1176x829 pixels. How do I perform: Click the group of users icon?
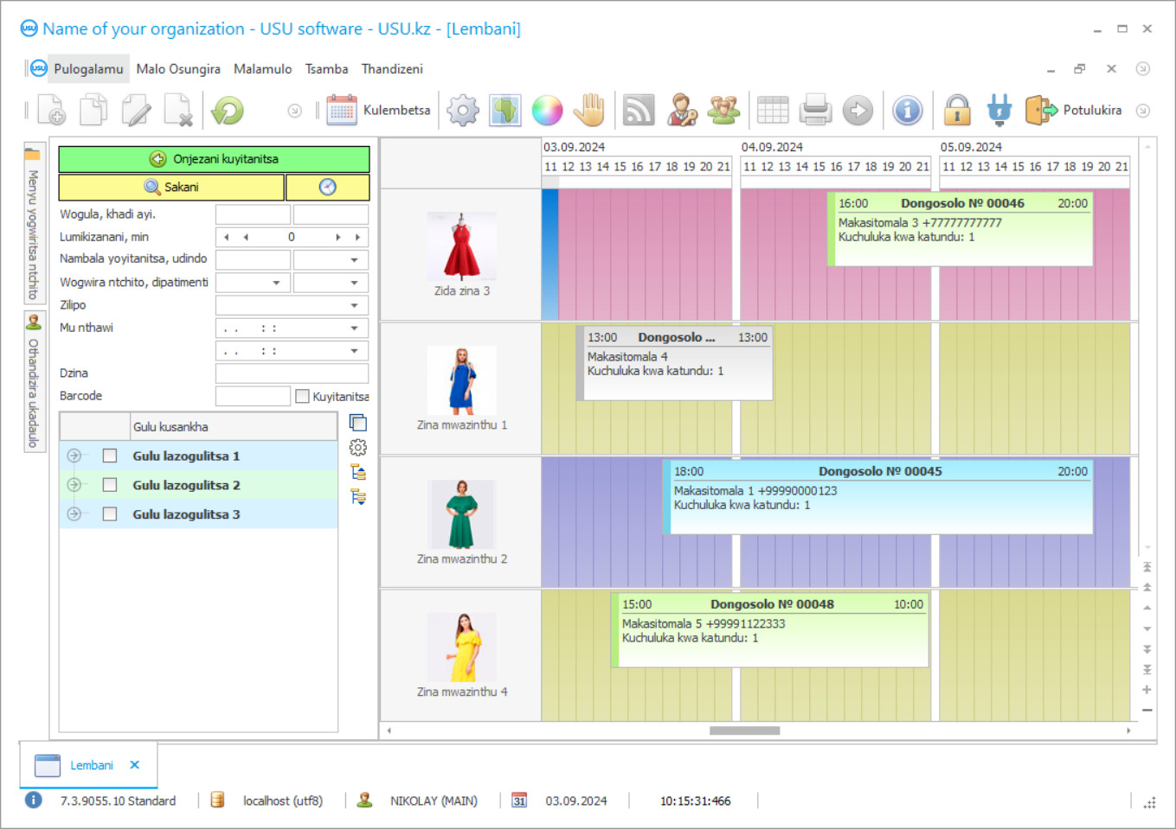723,110
